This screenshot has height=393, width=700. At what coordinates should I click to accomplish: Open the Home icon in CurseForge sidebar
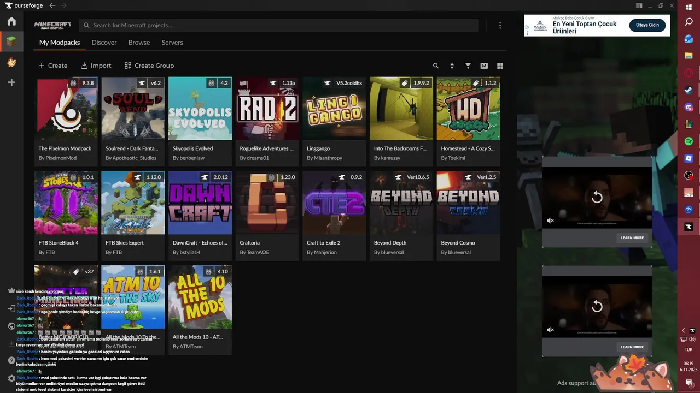11,22
